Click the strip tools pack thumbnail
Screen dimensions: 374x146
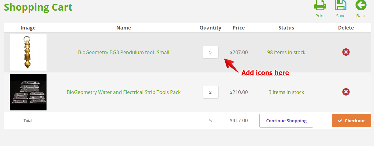(28, 92)
